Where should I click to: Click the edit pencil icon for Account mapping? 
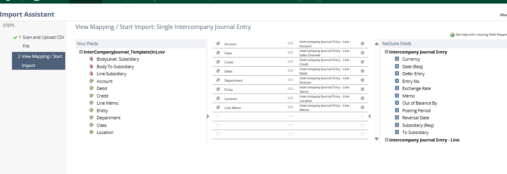point(218,44)
